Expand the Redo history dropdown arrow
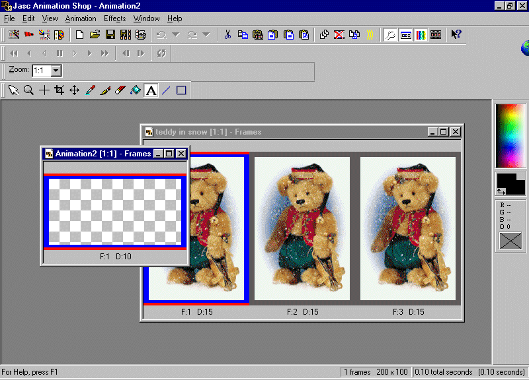The image size is (529, 380). [x=206, y=34]
